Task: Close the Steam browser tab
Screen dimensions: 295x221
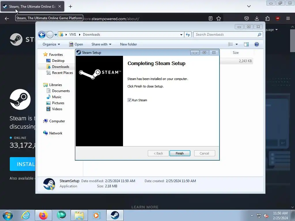Action: tap(60, 6)
